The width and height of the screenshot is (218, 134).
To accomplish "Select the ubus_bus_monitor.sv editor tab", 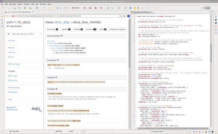I will point(141,12).
